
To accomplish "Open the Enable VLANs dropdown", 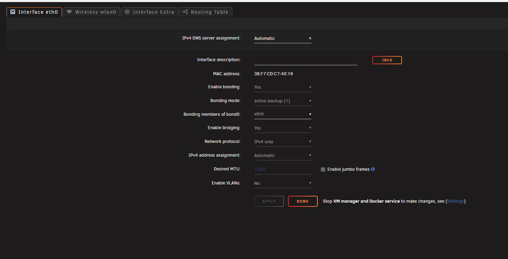I will click(283, 183).
